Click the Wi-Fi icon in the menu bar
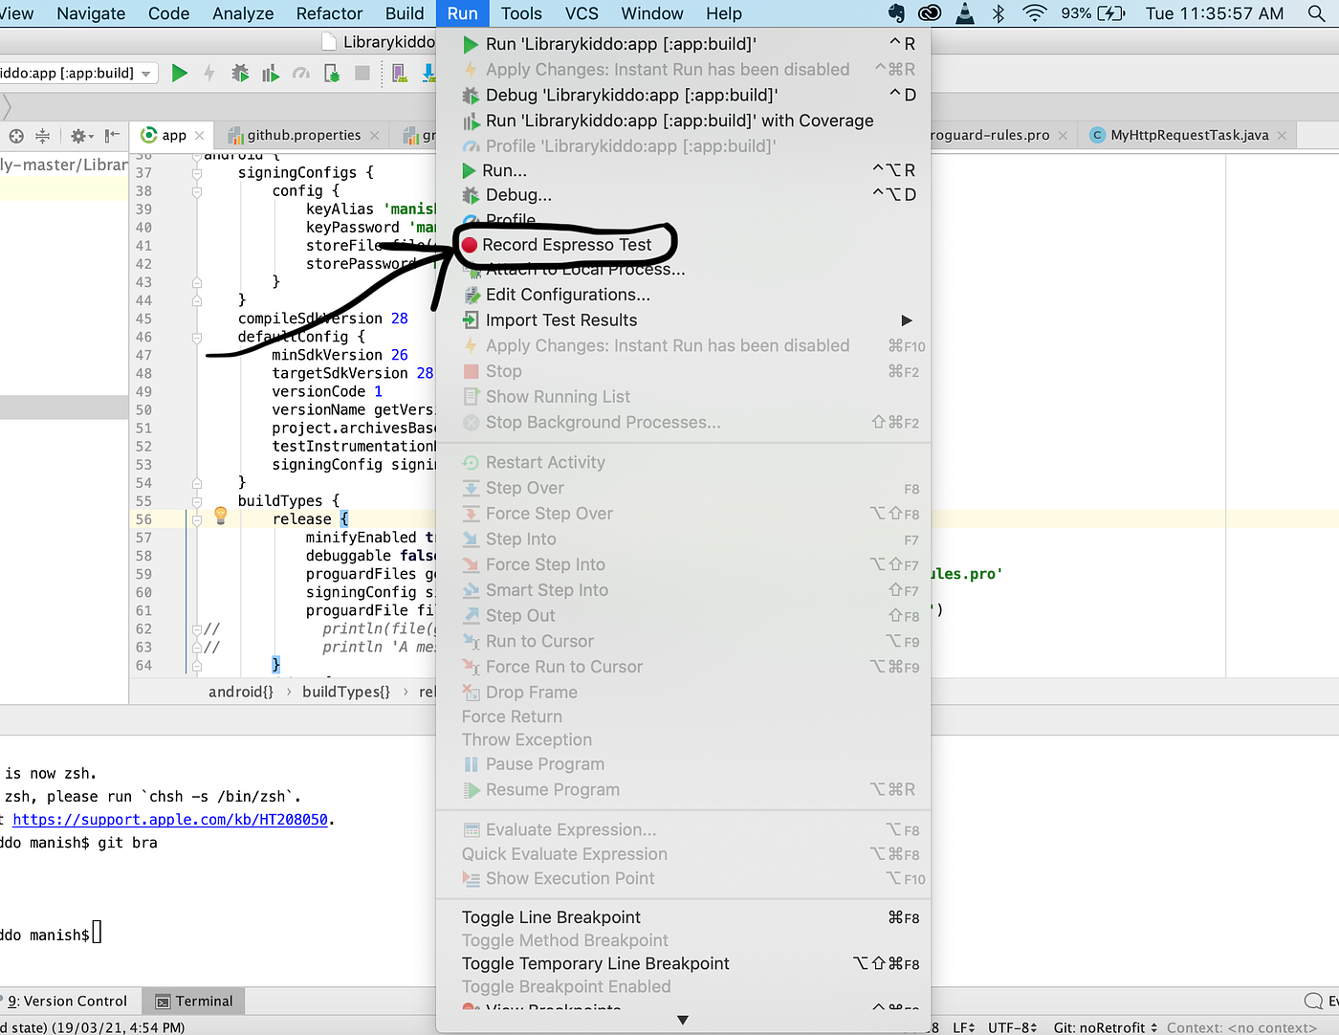The height and width of the screenshot is (1035, 1339). click(x=1034, y=13)
